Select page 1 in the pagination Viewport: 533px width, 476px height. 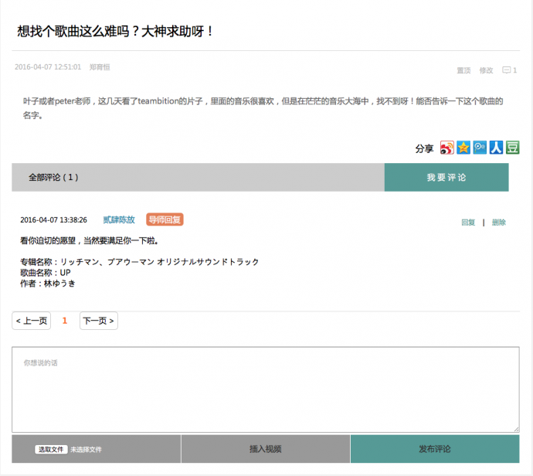point(65,321)
